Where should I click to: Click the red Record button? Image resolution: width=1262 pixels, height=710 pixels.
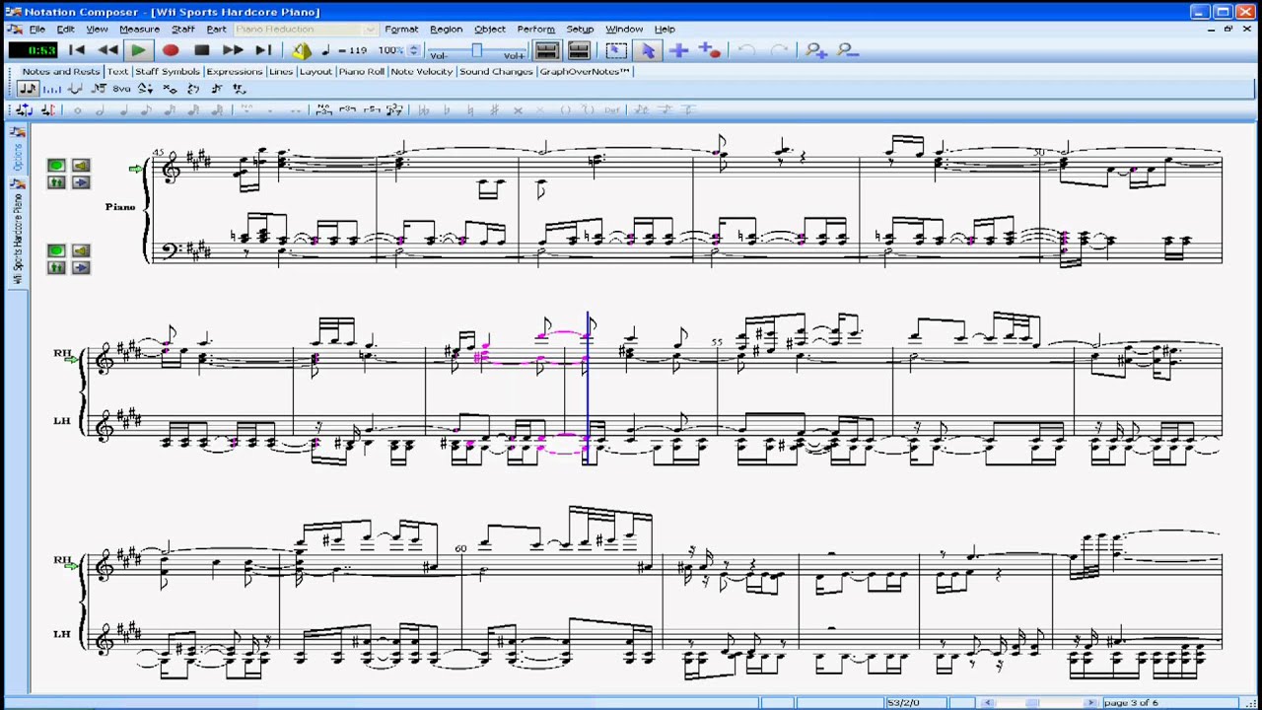[171, 50]
